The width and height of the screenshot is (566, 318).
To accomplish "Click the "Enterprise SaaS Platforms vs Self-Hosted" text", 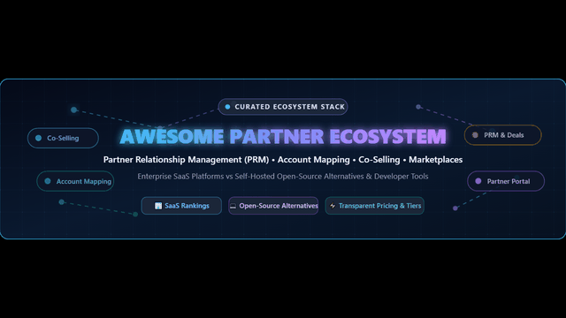I will point(206,177).
